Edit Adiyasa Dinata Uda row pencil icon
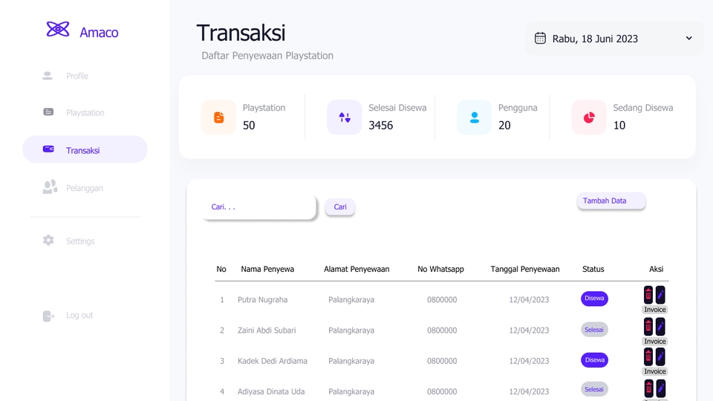The image size is (713, 401). click(661, 388)
